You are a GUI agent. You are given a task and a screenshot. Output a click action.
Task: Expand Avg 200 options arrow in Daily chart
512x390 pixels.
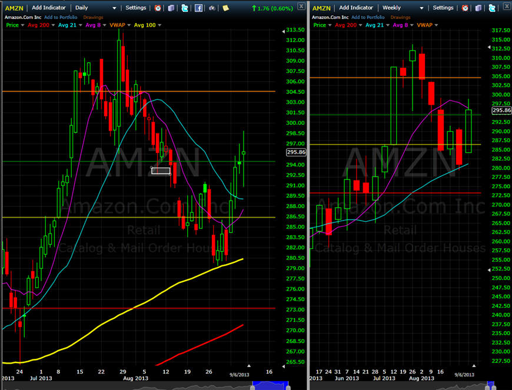53,25
